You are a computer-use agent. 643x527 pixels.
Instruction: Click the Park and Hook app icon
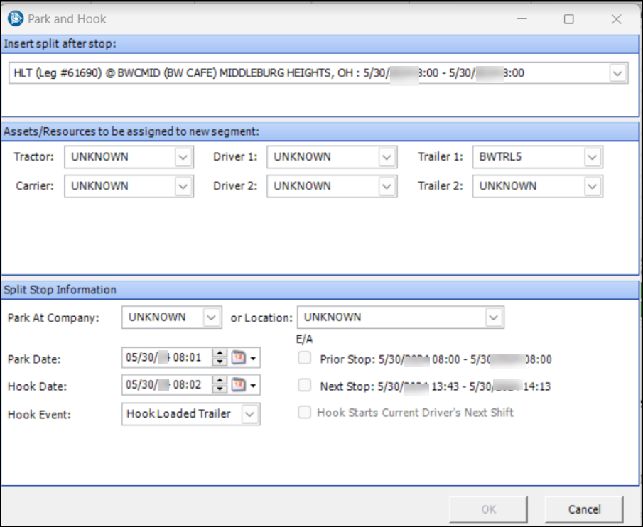click(16, 19)
